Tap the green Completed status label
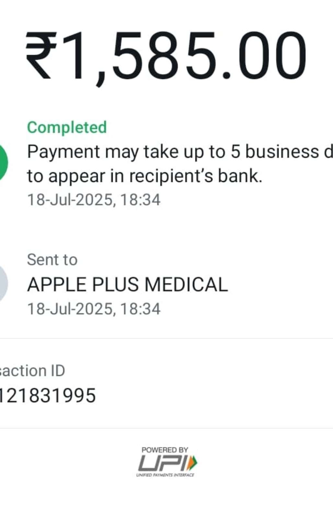Screen dimensions: 333x519 67,127
